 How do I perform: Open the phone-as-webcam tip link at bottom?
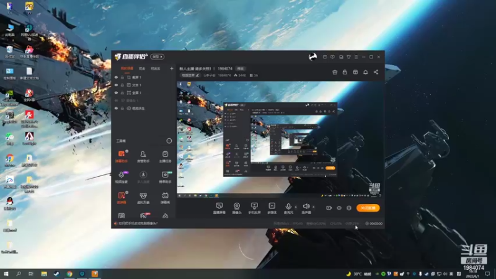click(x=138, y=223)
